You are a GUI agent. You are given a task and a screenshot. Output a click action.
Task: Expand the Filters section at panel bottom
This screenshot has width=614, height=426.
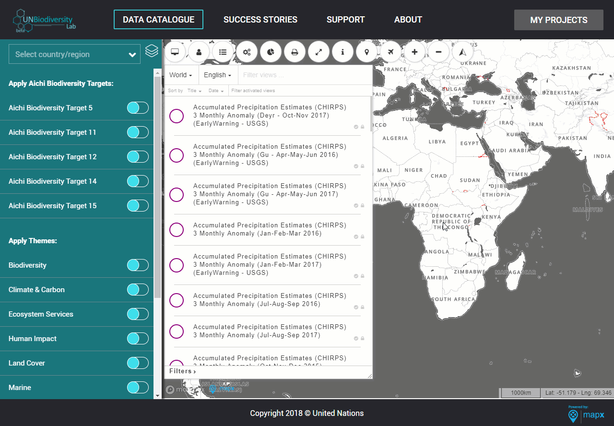183,371
